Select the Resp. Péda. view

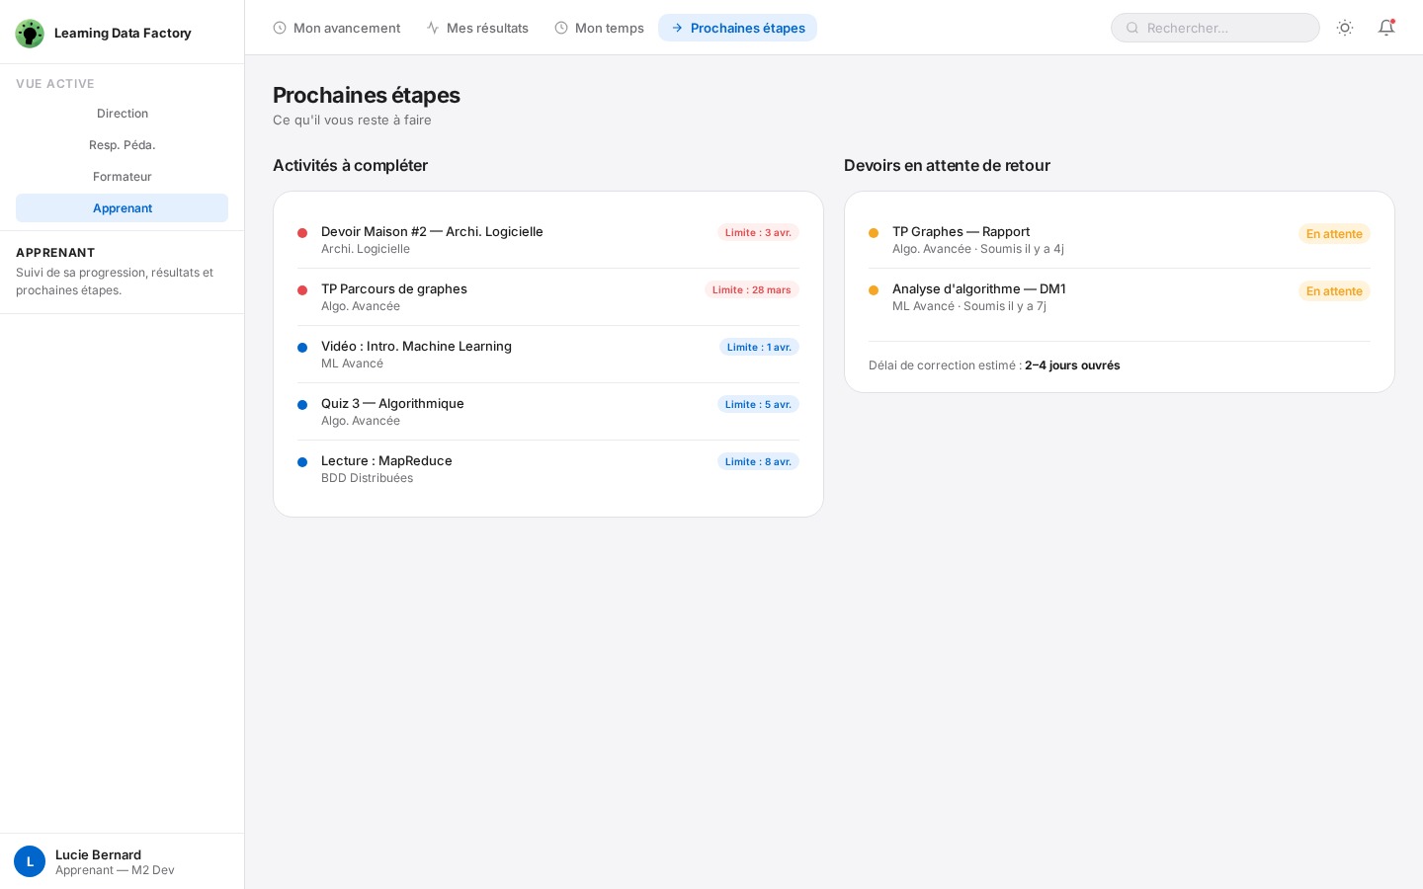(123, 145)
